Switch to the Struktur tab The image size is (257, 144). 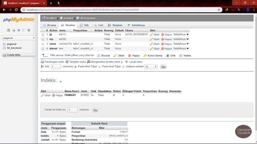point(68,25)
